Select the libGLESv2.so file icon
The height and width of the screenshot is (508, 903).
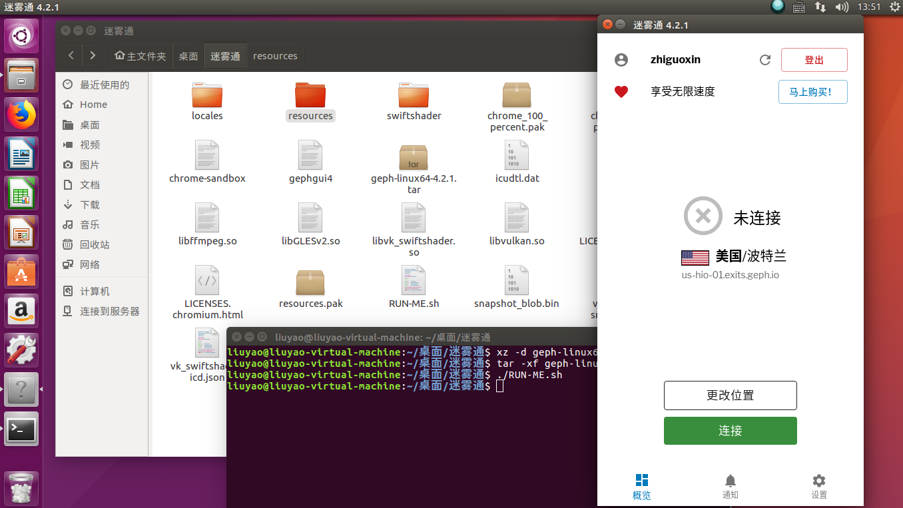(x=310, y=218)
